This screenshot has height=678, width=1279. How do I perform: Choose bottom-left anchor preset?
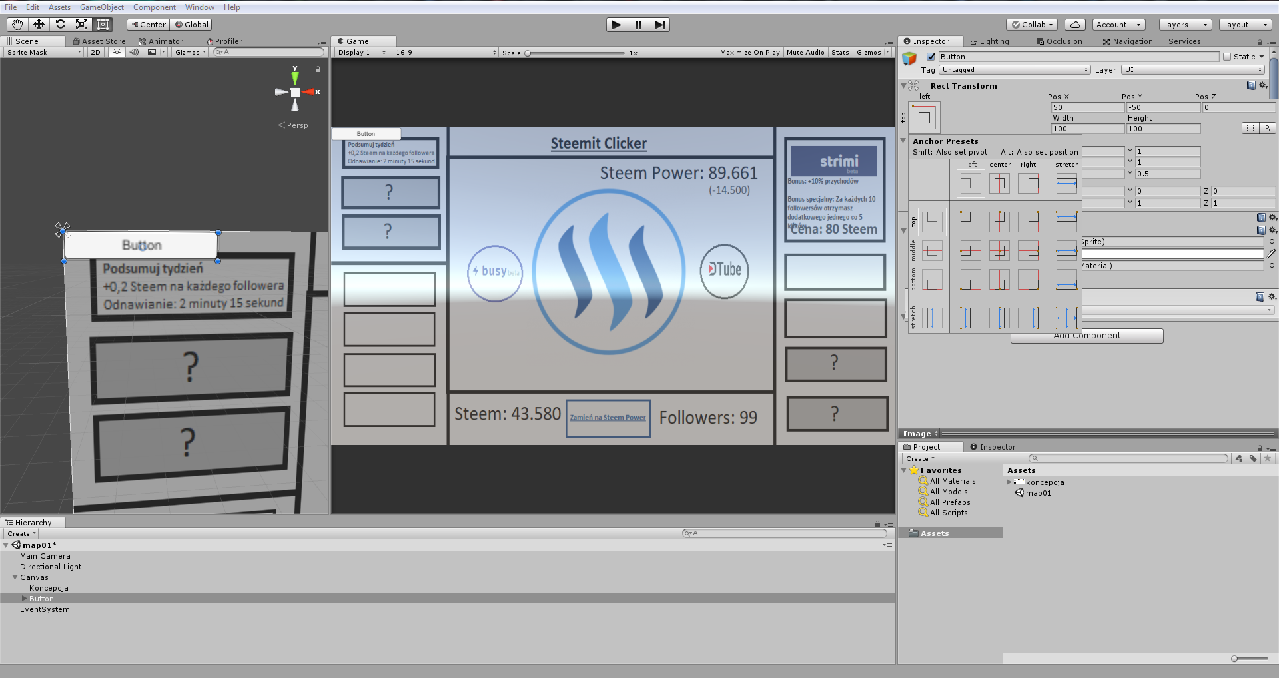coord(970,280)
